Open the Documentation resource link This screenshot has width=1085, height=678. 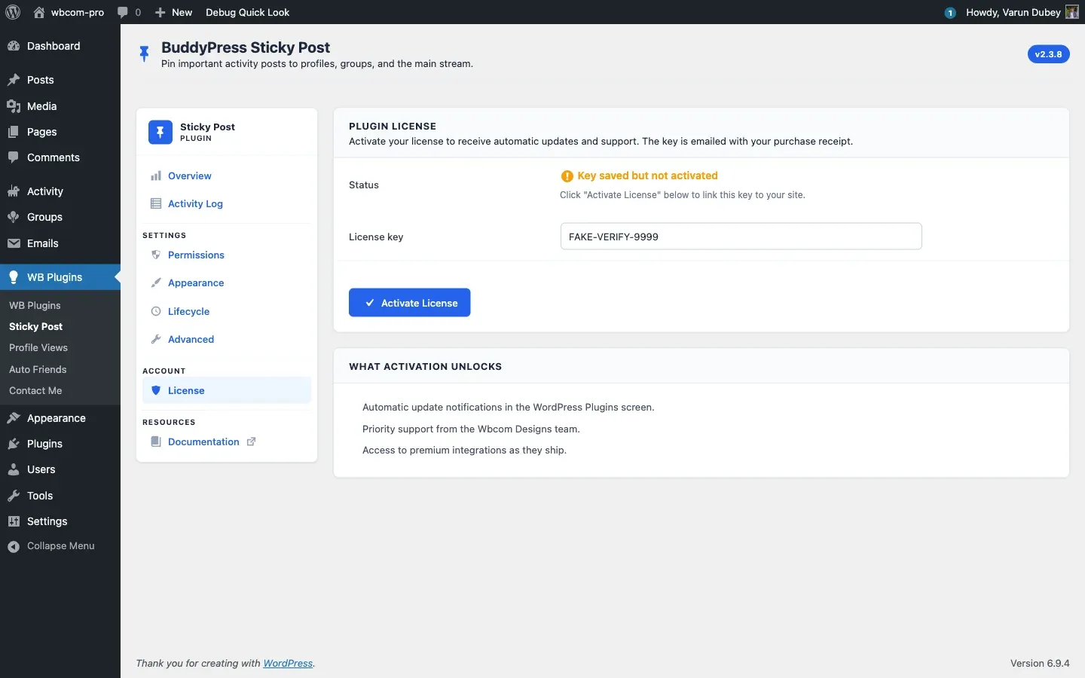click(x=227, y=441)
